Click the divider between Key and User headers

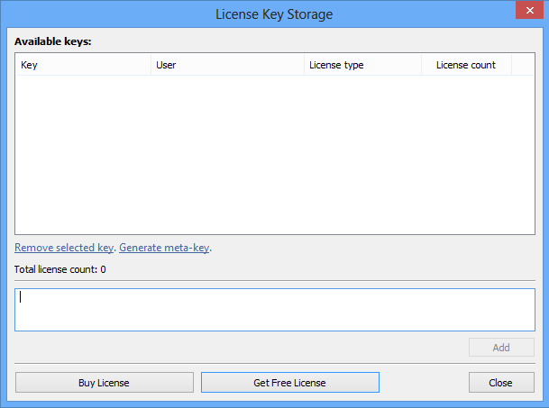(151, 65)
